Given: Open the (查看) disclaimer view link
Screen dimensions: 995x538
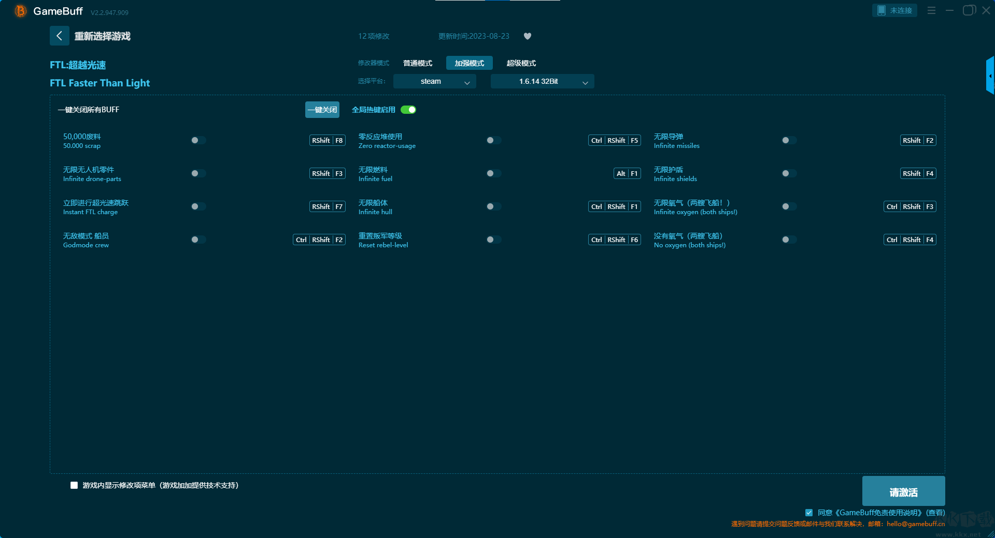Looking at the screenshot, I should [x=935, y=513].
